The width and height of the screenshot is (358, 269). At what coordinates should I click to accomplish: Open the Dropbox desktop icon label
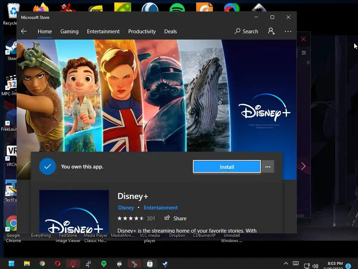point(177,235)
